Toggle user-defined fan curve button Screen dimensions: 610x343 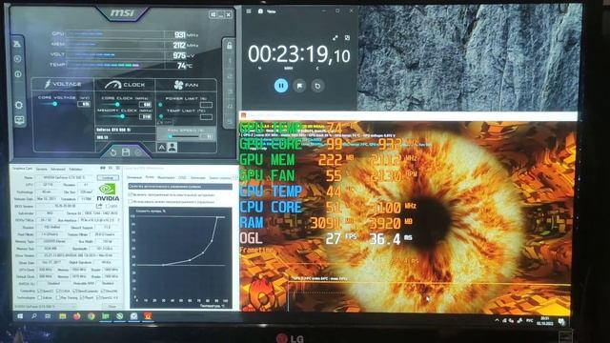pos(172,147)
